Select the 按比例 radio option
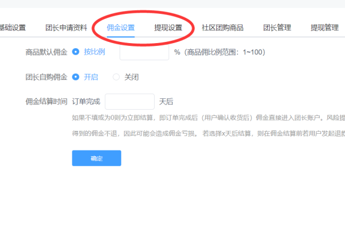This screenshot has width=345, height=240. 75,52
